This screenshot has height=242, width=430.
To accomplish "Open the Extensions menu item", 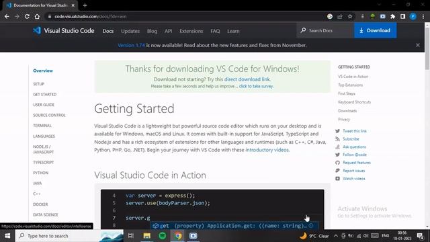I will pyautogui.click(x=191, y=31).
